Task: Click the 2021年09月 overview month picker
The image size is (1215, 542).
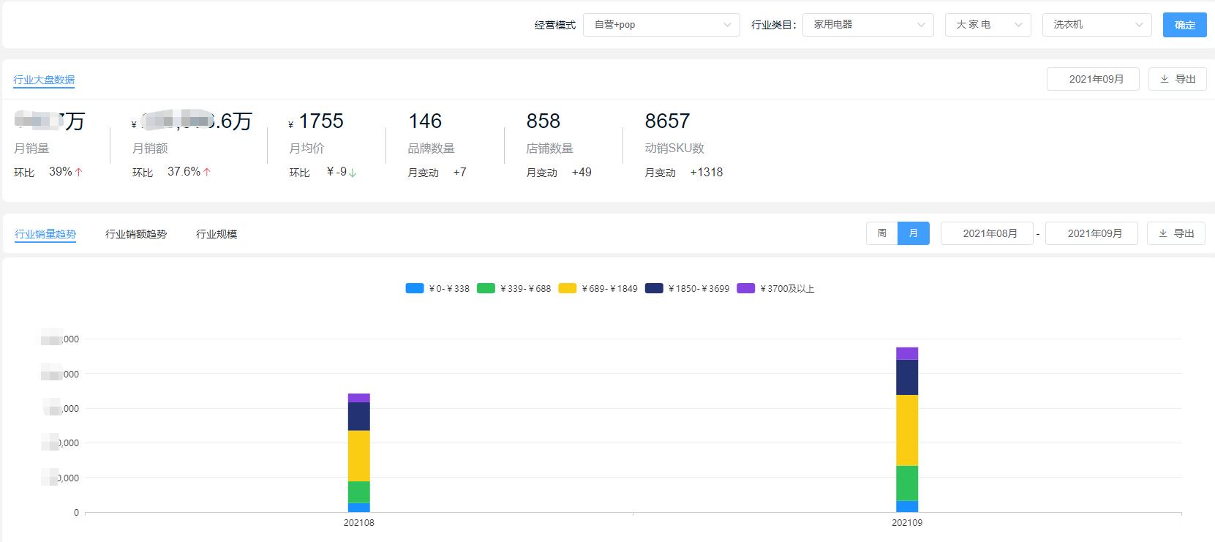Action: 1092,79
